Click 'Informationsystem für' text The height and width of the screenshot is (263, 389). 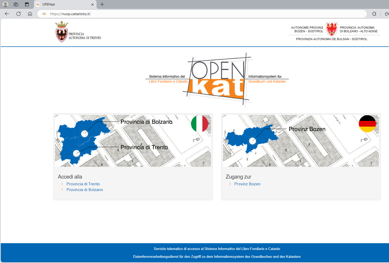point(265,77)
